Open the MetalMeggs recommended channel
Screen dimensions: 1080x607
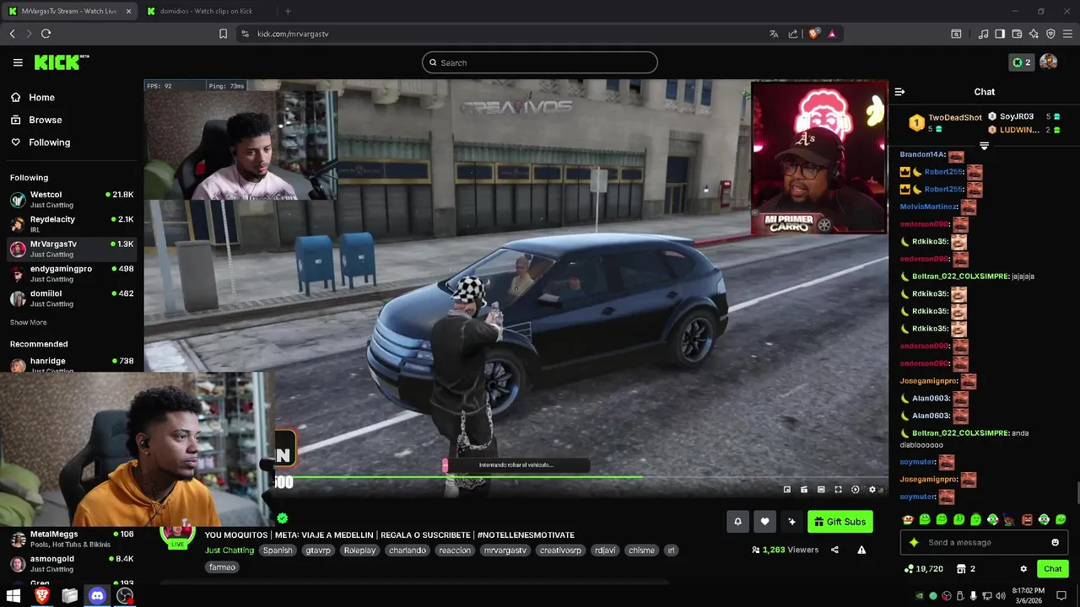click(x=72, y=539)
